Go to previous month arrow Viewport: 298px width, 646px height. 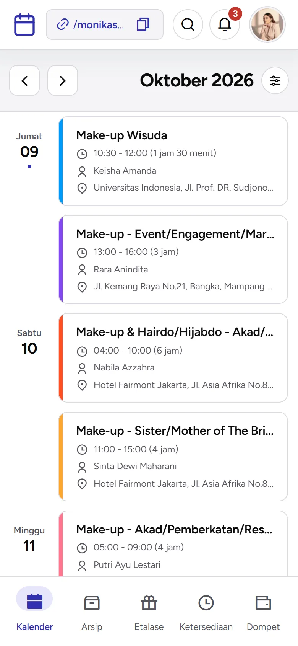[24, 80]
